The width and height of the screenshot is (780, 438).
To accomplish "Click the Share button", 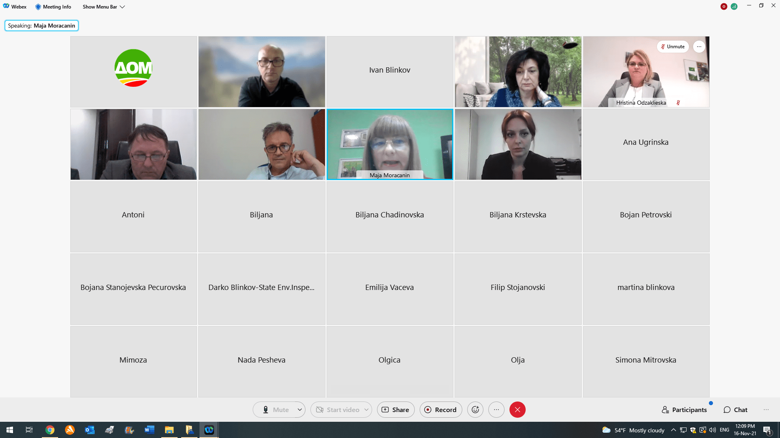I will pyautogui.click(x=395, y=410).
